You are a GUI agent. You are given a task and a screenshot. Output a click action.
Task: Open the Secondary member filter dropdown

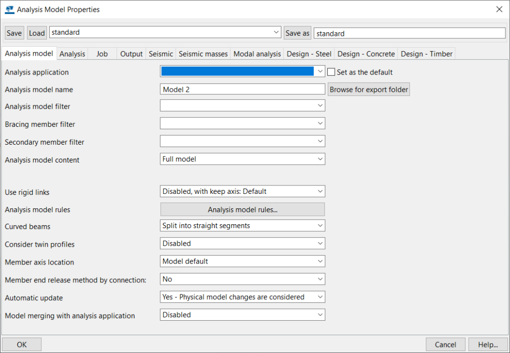click(320, 142)
